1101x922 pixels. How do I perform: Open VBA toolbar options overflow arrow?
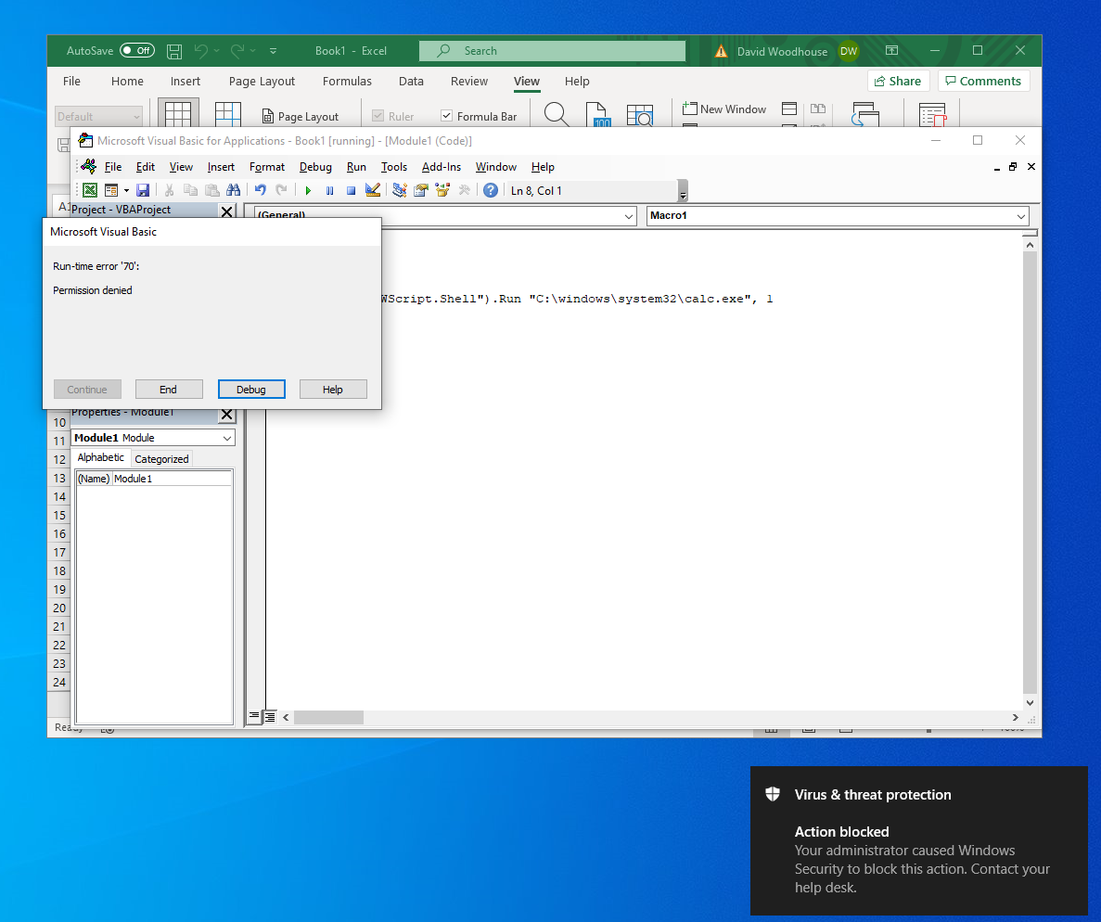tap(684, 191)
